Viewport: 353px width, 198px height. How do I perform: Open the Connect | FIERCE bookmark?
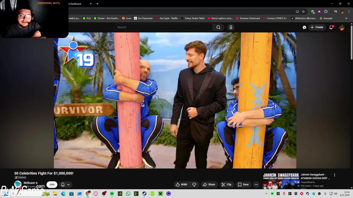pos(275,18)
